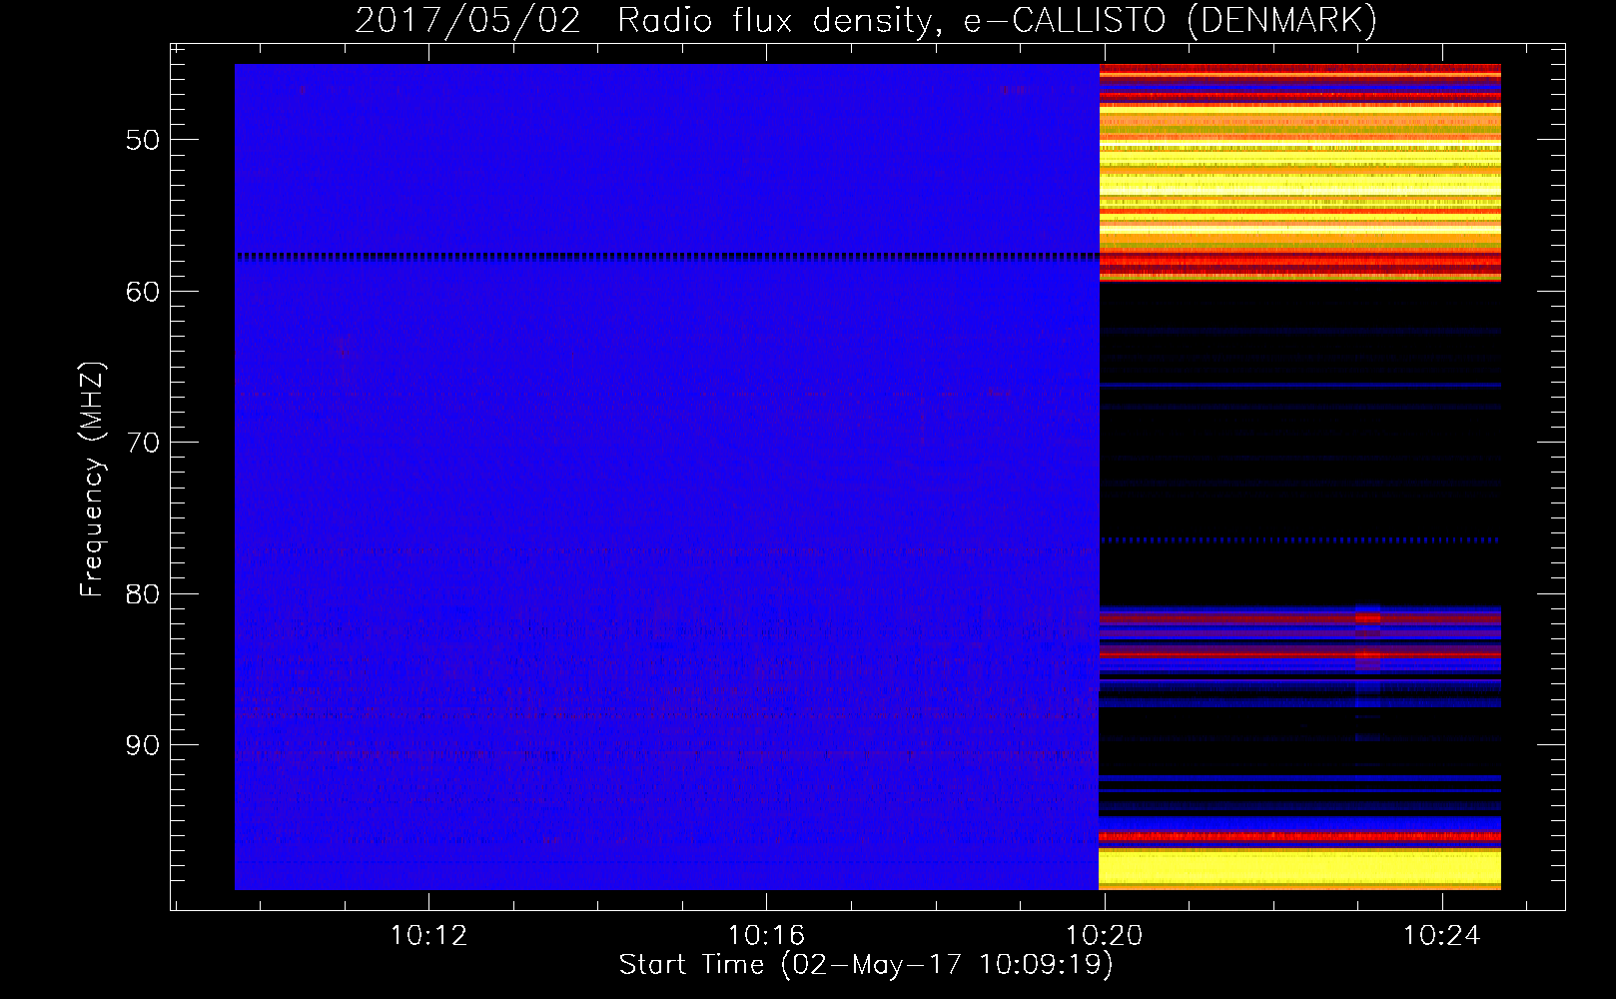Click the 50 frequency tick label
Screen dimensions: 1616x999
[143, 140]
